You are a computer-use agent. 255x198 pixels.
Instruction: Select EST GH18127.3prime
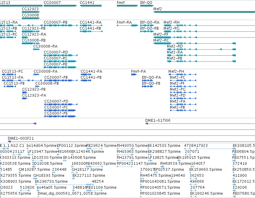(87, 170)
